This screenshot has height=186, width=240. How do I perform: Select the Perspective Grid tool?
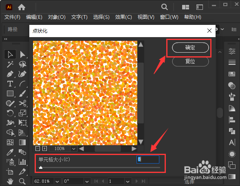coord(22,133)
